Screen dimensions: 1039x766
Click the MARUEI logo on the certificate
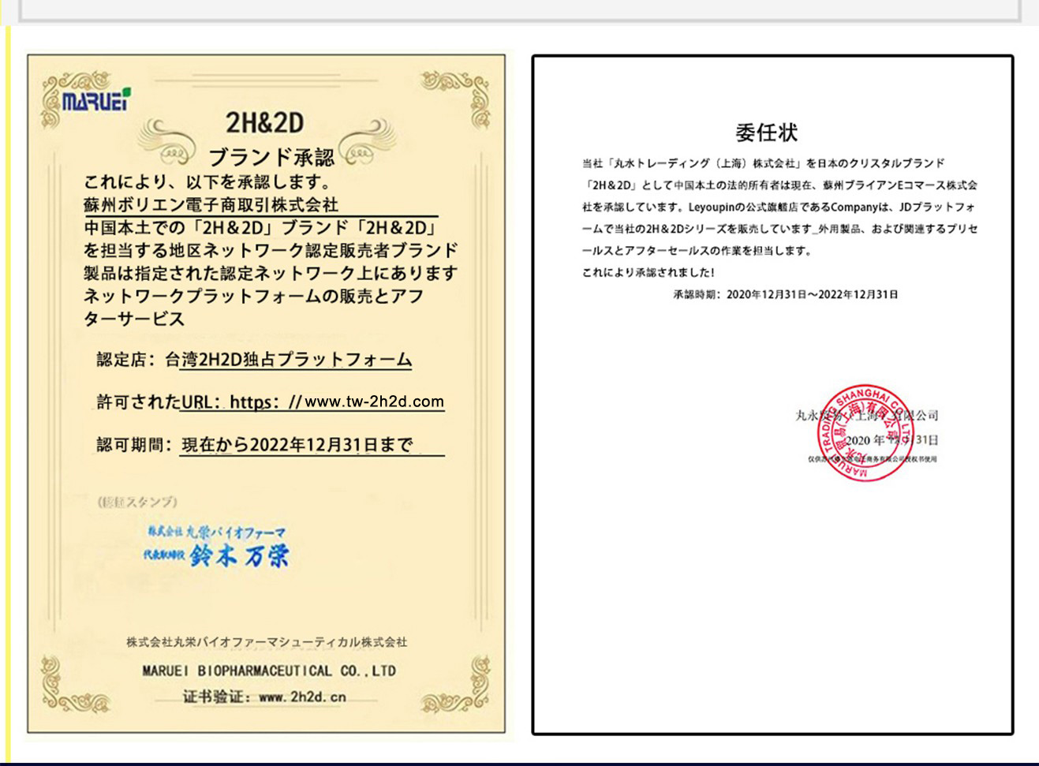tap(96, 100)
